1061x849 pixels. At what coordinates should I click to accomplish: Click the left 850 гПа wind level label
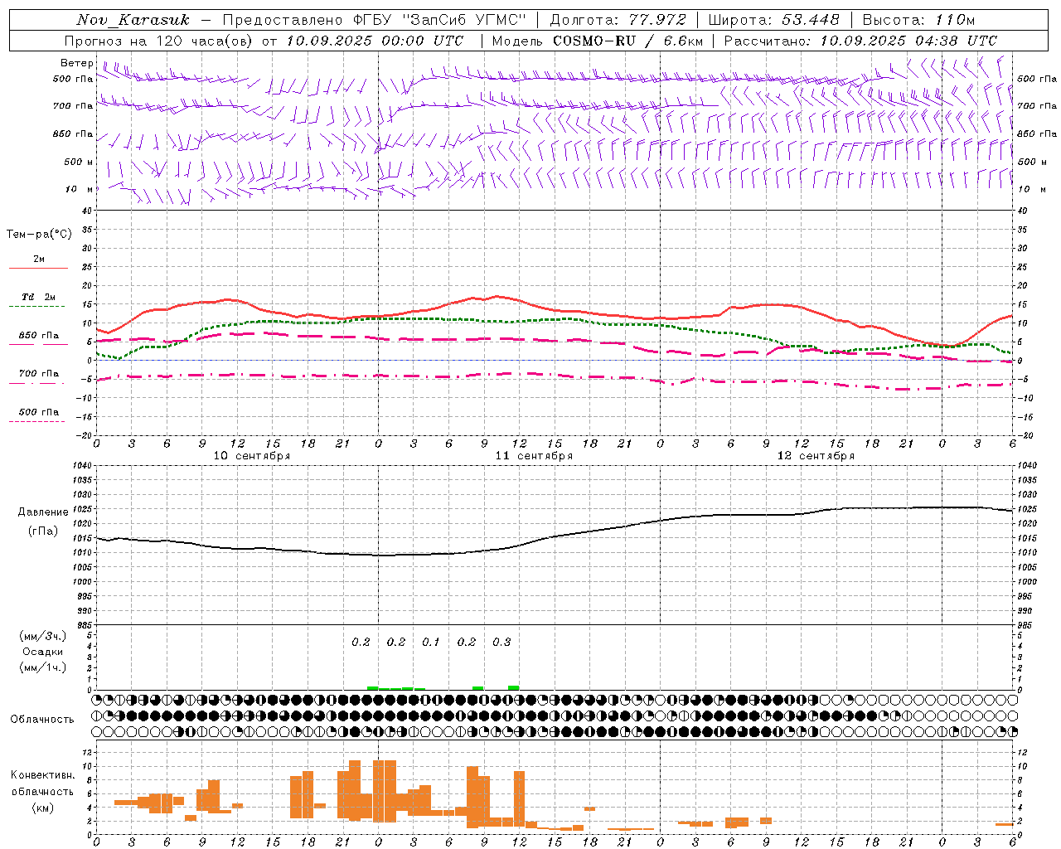pos(73,133)
